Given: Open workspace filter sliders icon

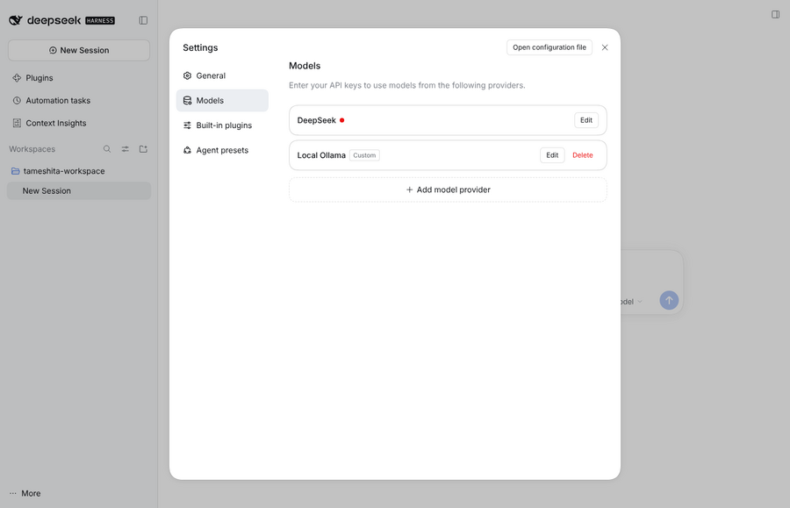Looking at the screenshot, I should [125, 149].
